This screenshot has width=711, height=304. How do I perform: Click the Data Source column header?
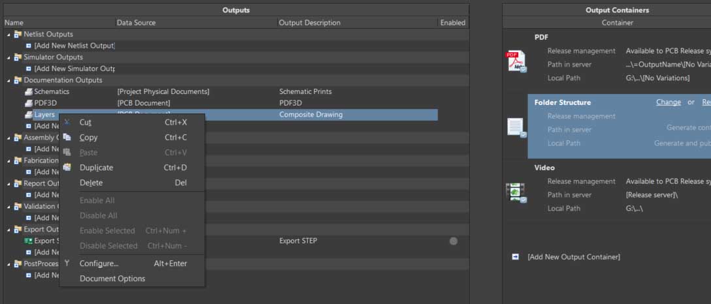tap(136, 23)
